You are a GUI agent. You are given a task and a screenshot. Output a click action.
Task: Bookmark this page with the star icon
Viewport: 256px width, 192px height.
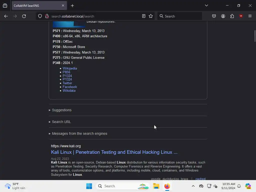tap(151, 16)
